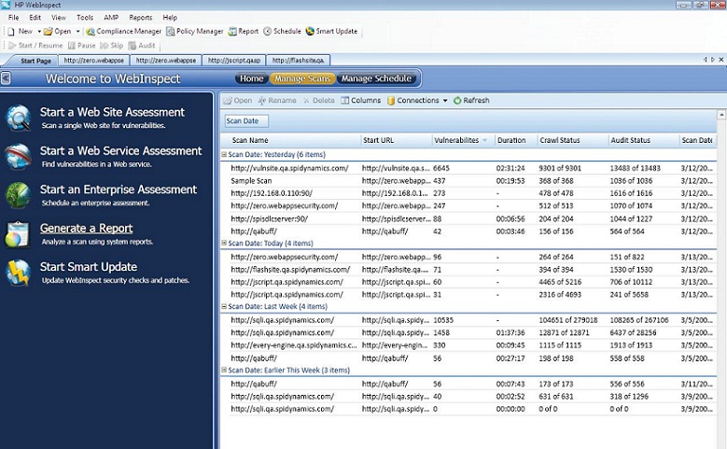Click the Pause scan button
Image resolution: width=727 pixels, height=449 pixels.
(x=81, y=46)
